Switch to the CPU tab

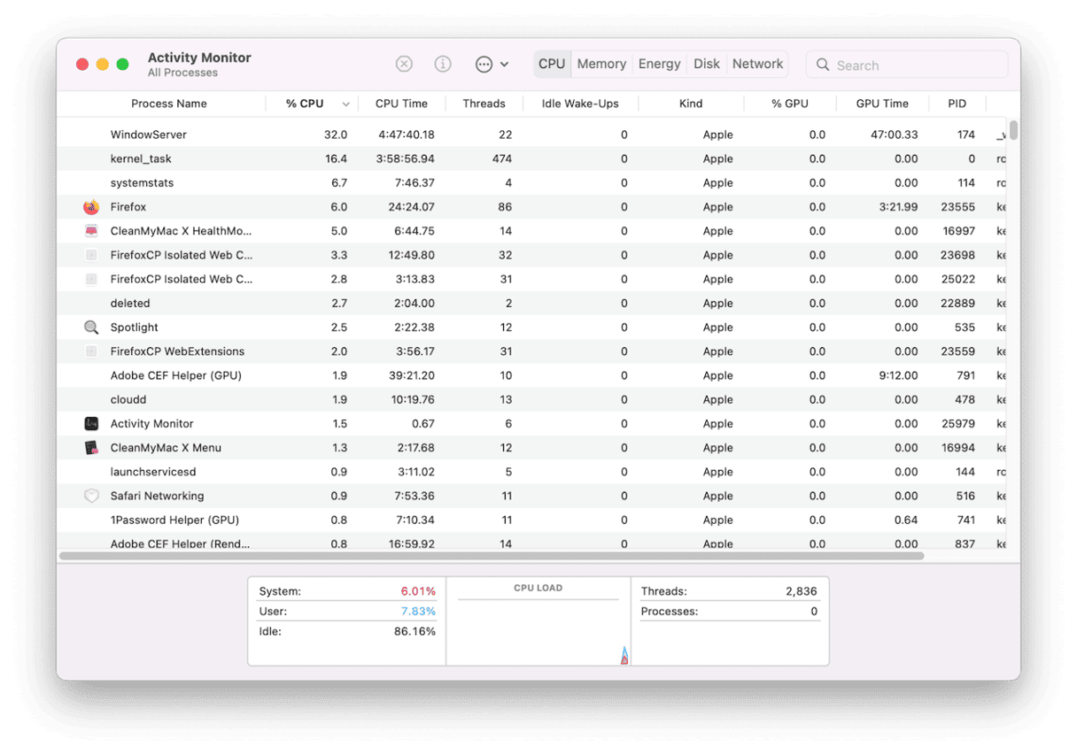coord(552,64)
